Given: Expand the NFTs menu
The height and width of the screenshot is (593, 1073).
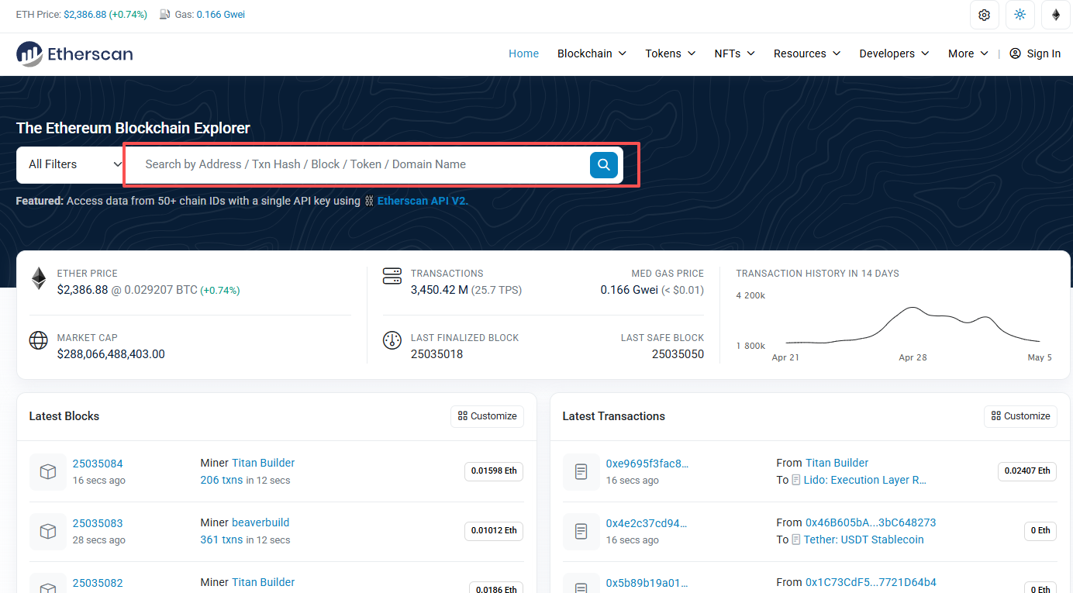Looking at the screenshot, I should (735, 53).
